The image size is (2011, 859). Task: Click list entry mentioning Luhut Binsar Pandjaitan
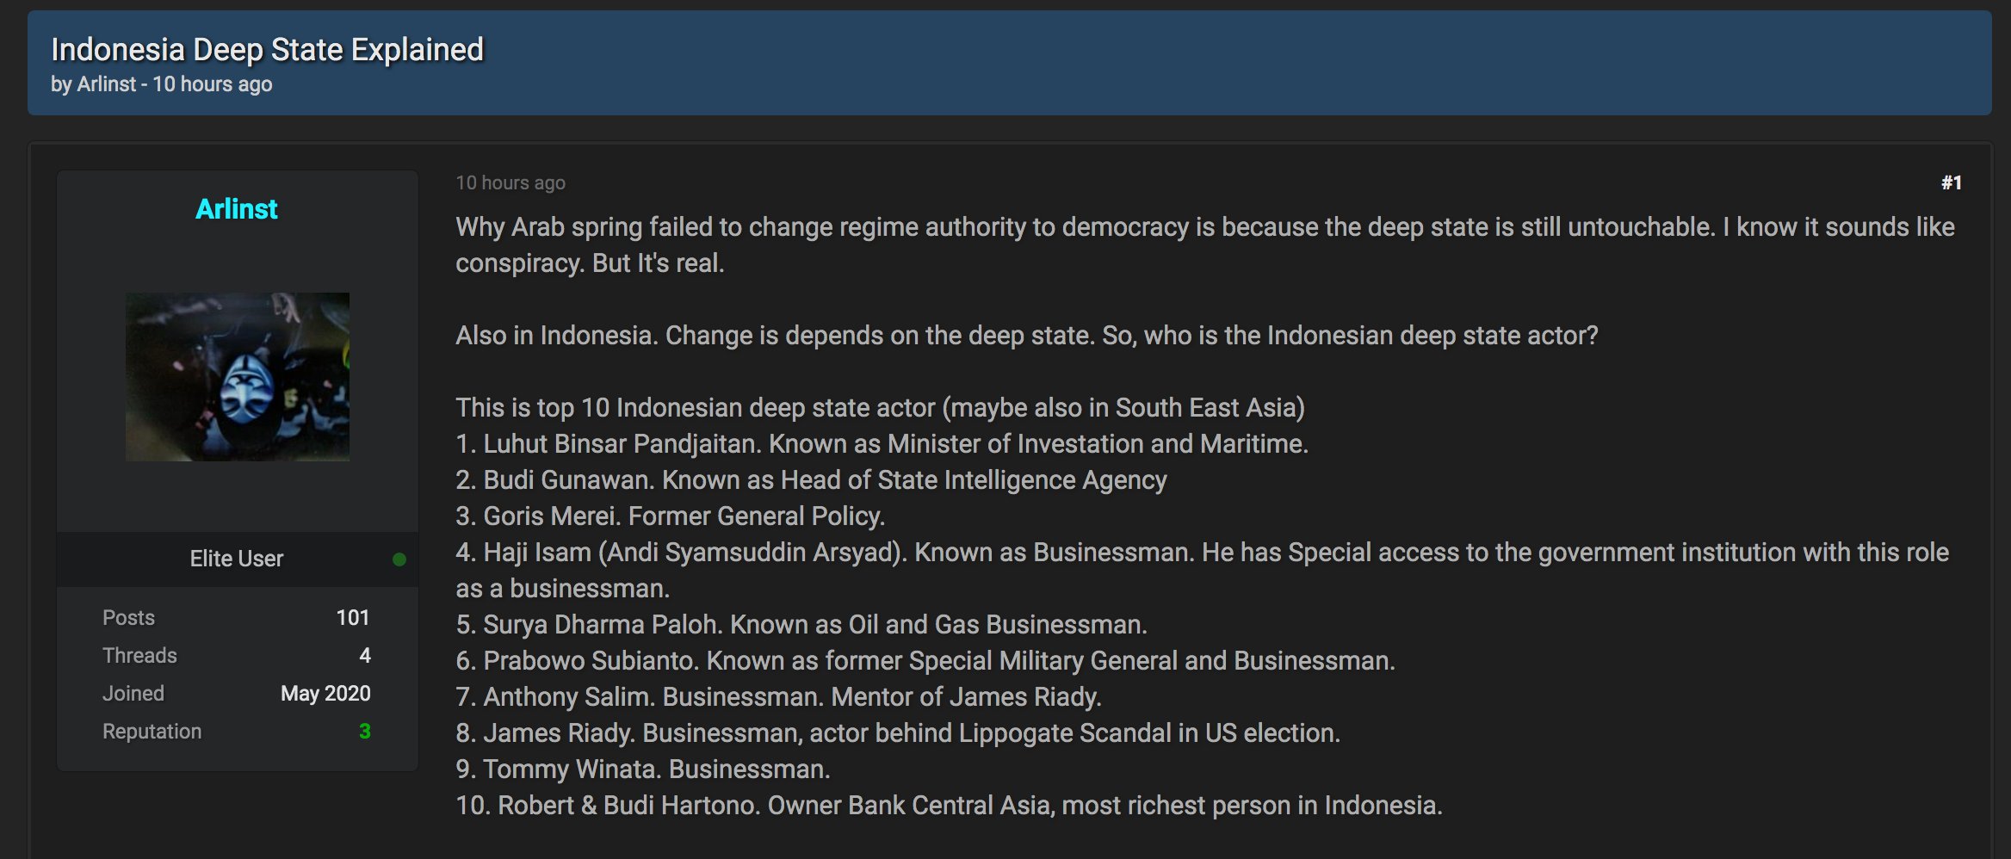point(882,444)
